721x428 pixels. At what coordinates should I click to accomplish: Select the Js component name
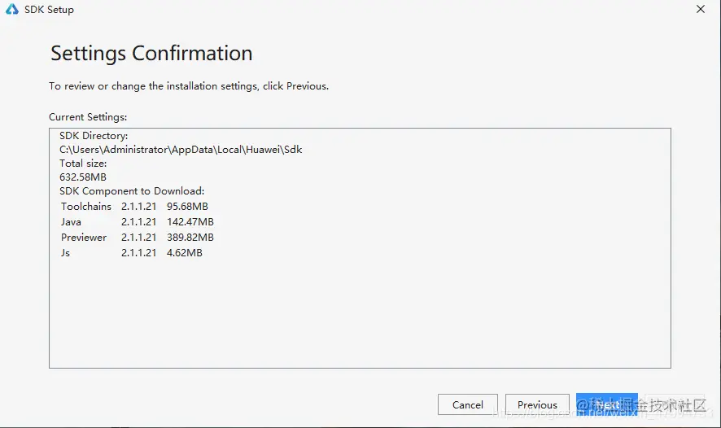click(65, 253)
